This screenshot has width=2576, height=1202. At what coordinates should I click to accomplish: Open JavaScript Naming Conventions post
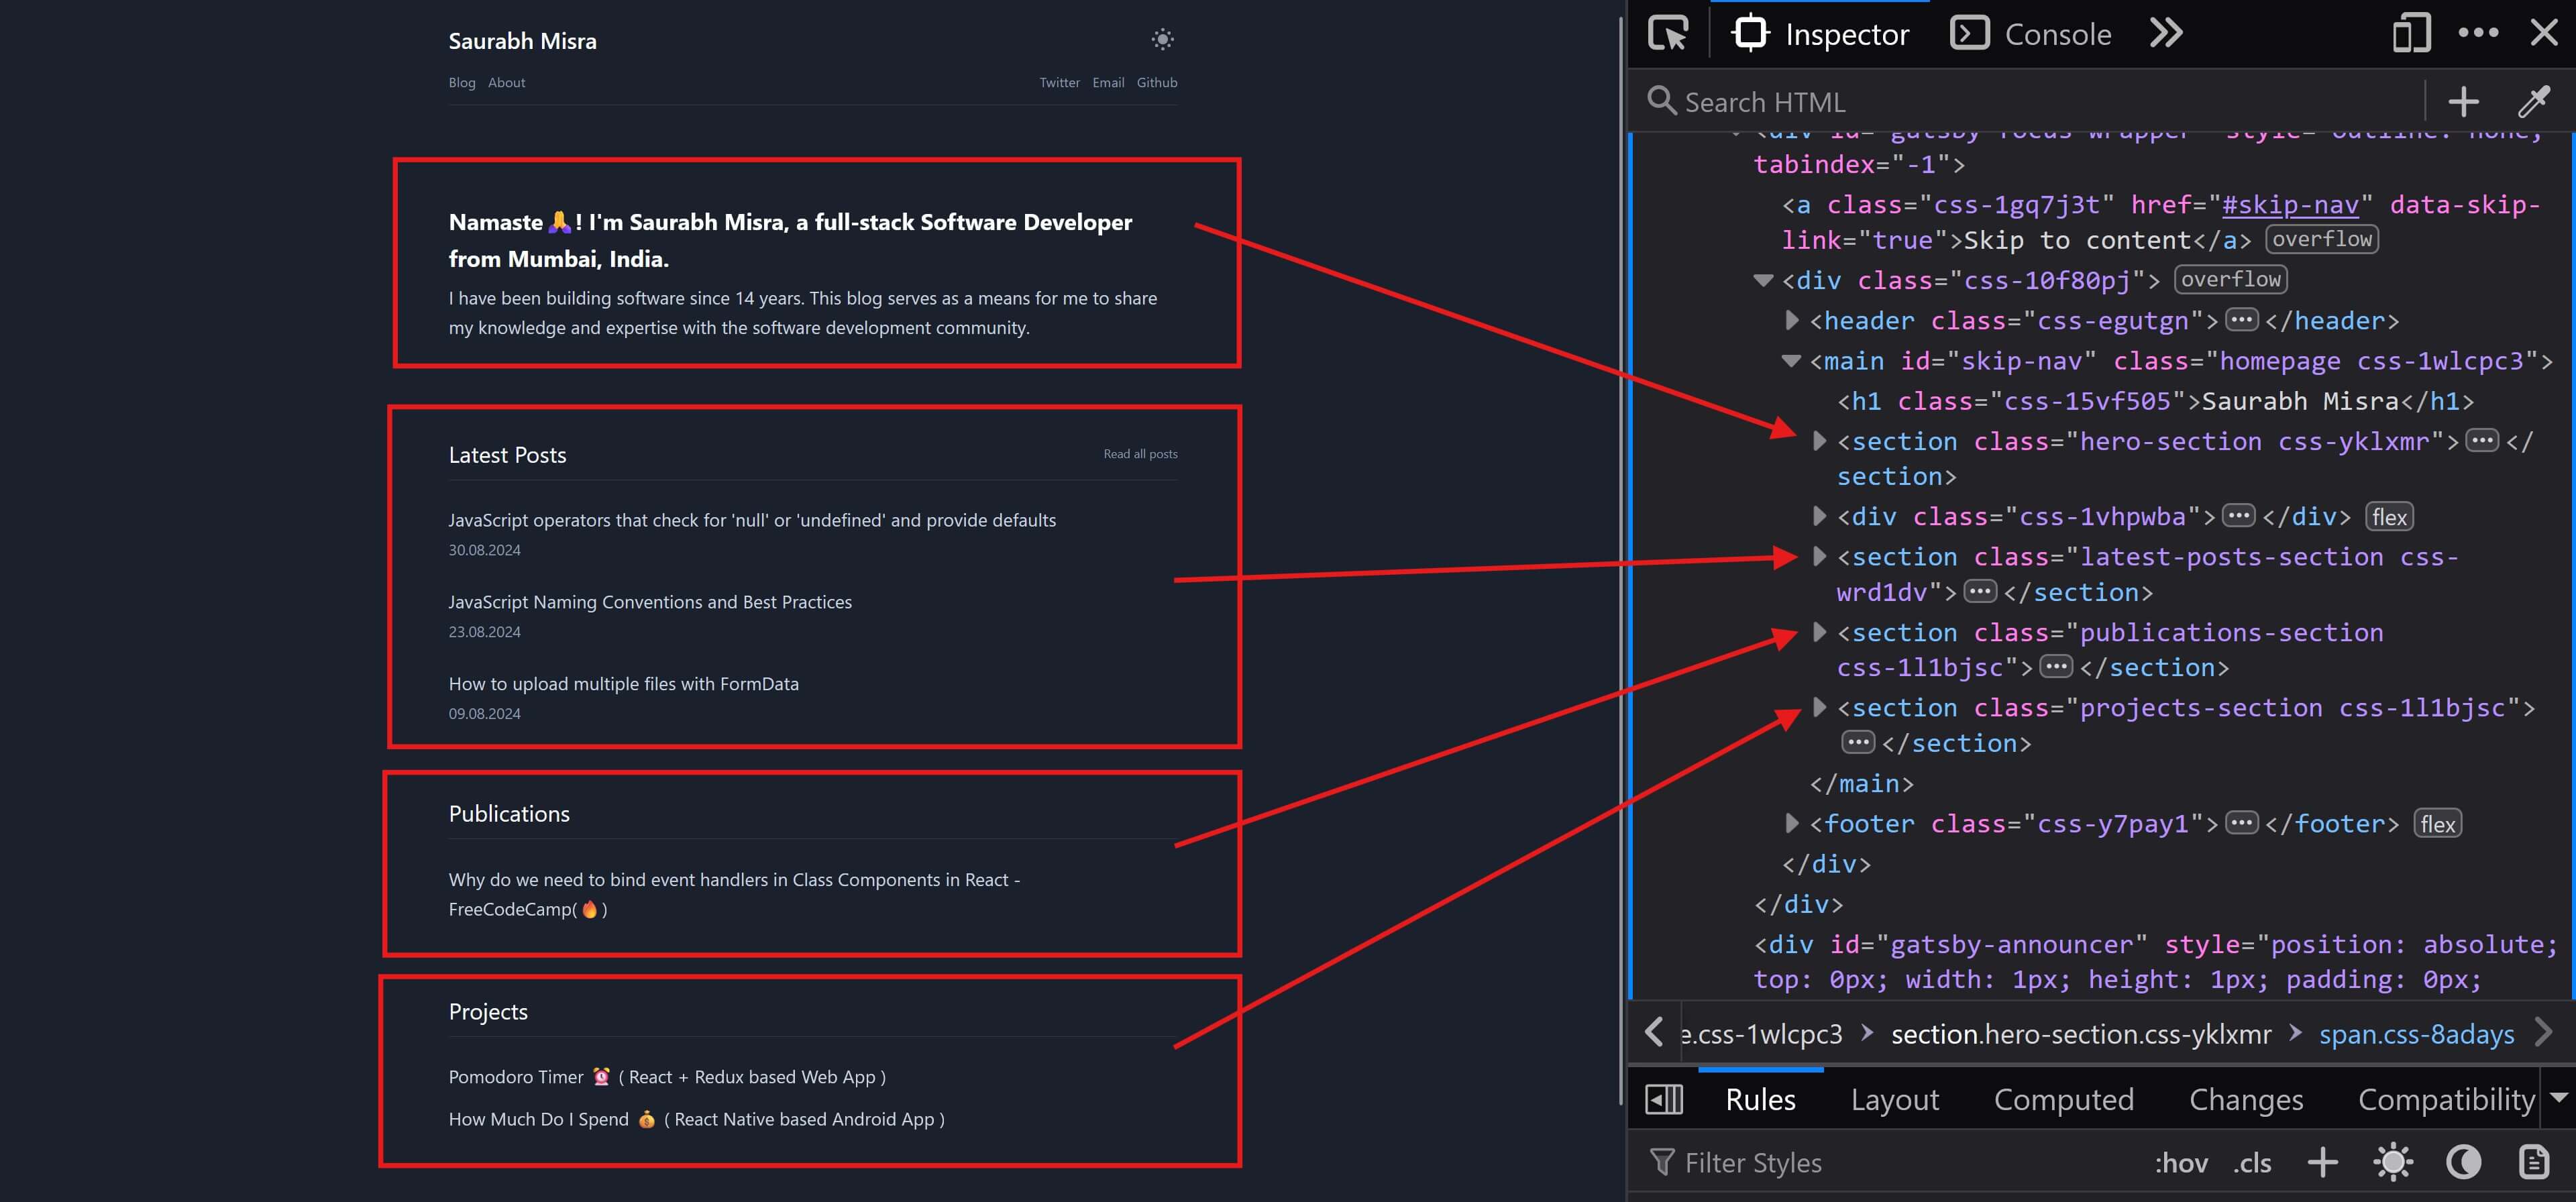point(650,602)
